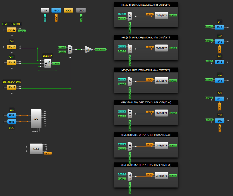Image resolution: width=233 pixels, height=196 pixels.
Task: Click the UP/DOWN net label after 2-L1
Action: click(x=100, y=50)
